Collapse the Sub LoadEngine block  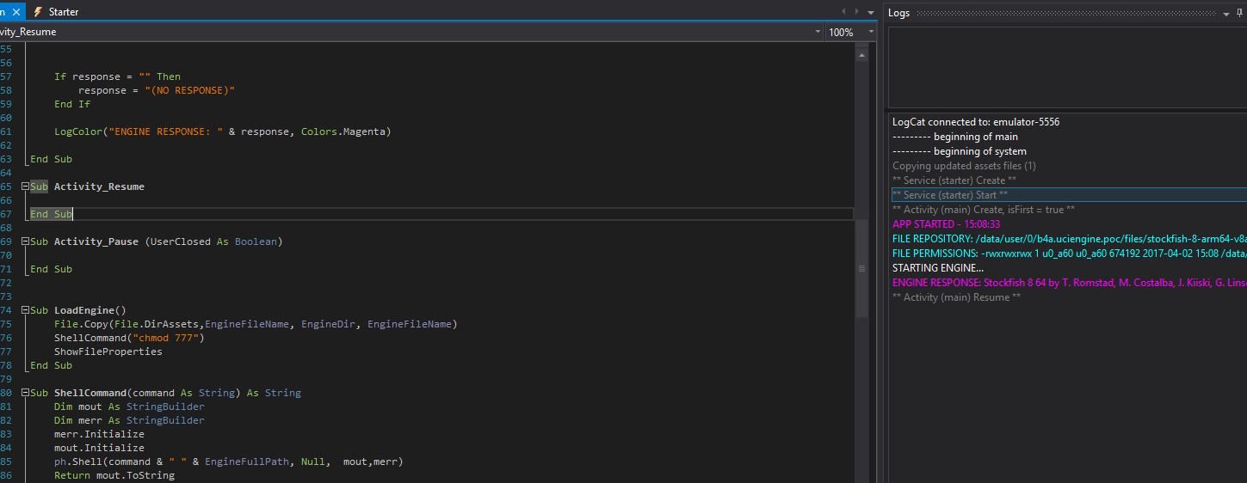[25, 310]
